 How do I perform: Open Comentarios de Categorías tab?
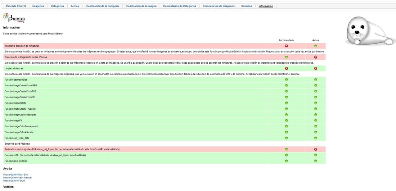180,6
